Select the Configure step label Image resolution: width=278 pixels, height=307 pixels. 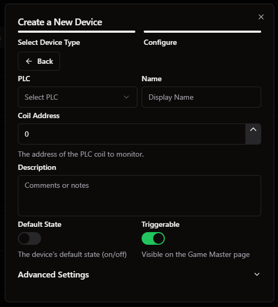click(160, 43)
